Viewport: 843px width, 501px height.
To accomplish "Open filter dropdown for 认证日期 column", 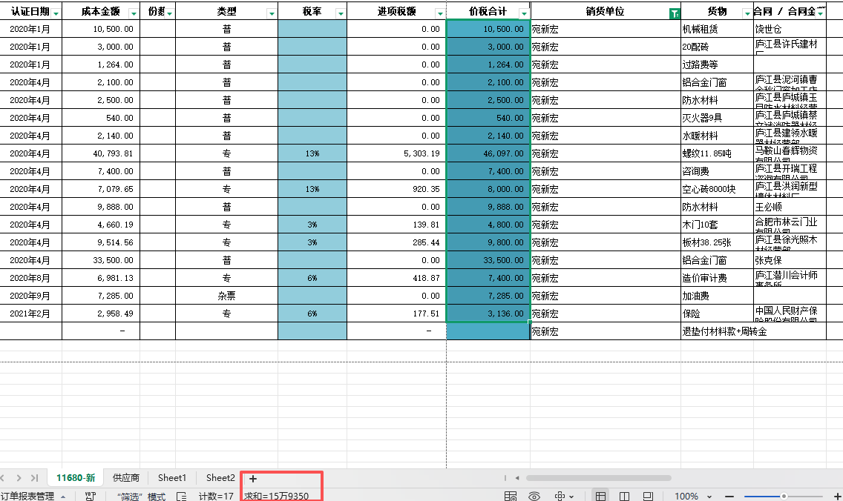I will point(56,13).
